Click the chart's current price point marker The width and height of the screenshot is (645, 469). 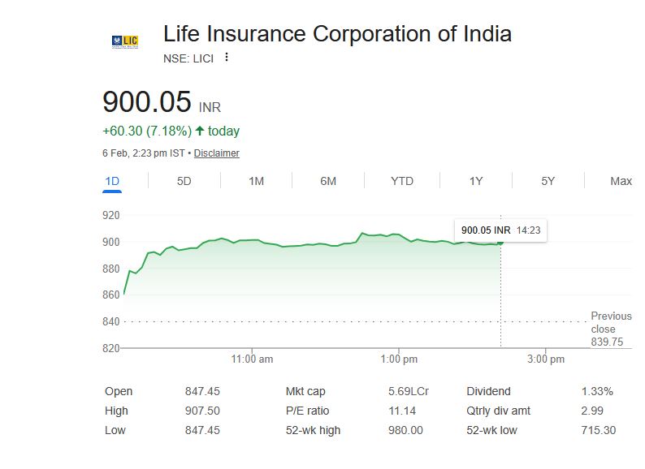500,242
